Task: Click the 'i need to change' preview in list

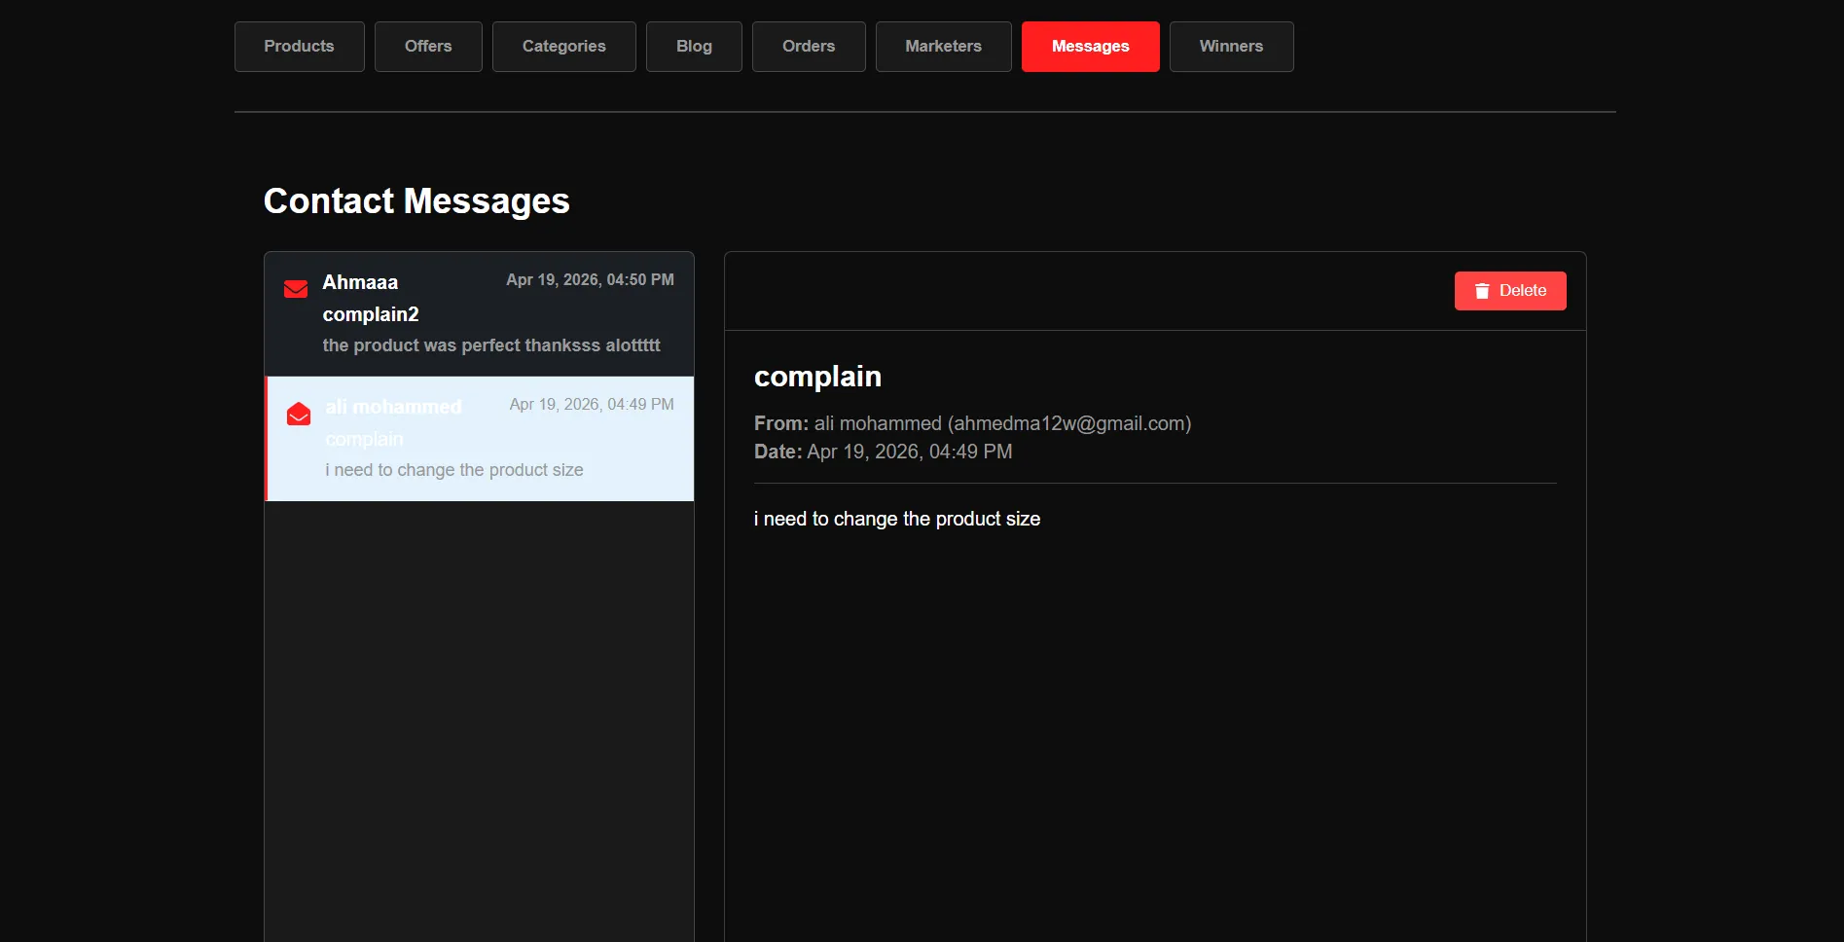Action: 454,470
